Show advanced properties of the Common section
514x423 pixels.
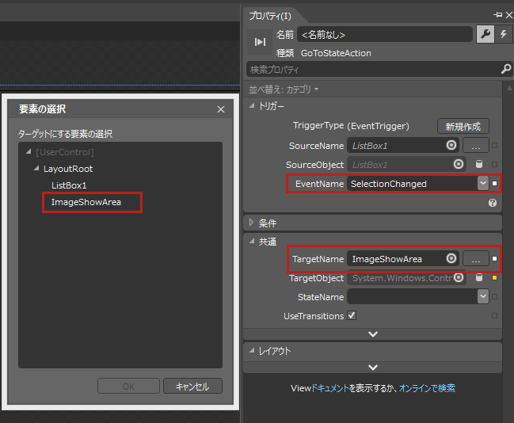coord(373,334)
